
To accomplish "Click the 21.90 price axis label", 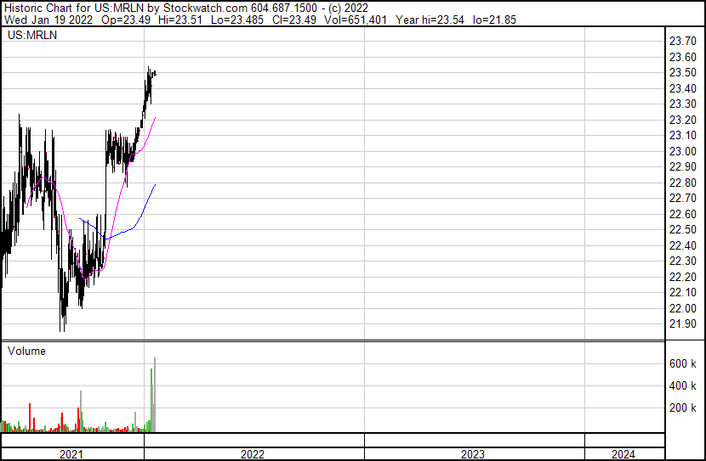I will [x=683, y=323].
